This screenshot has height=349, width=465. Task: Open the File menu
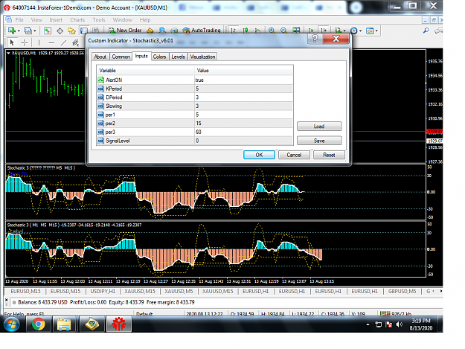pos(19,20)
